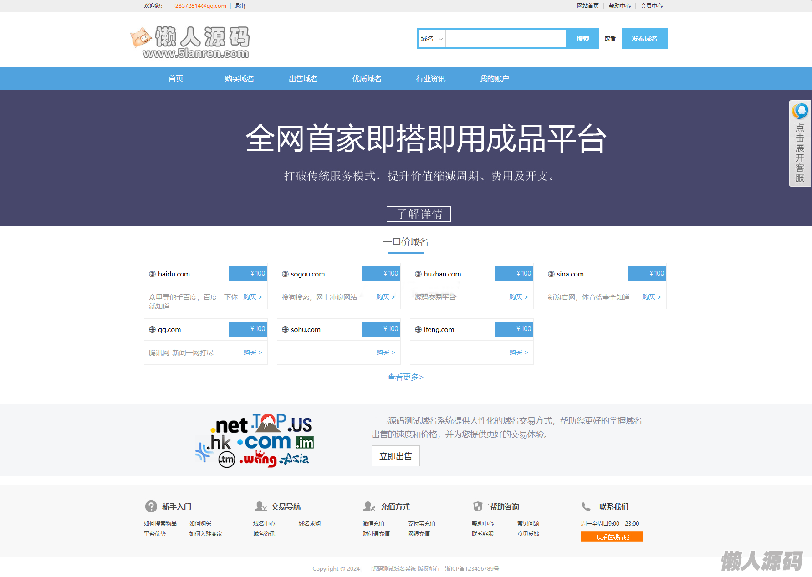Click the phone icon by 联系我们
Image resolution: width=812 pixels, height=577 pixels.
(586, 506)
